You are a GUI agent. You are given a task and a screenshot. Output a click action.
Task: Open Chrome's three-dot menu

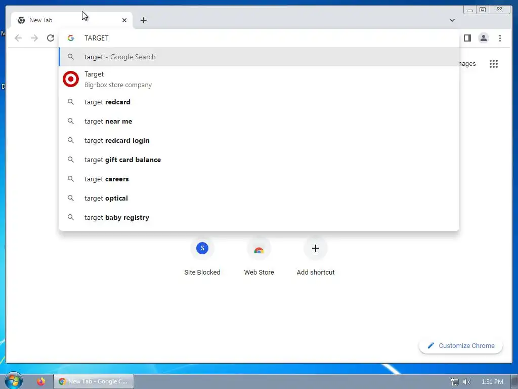point(500,38)
